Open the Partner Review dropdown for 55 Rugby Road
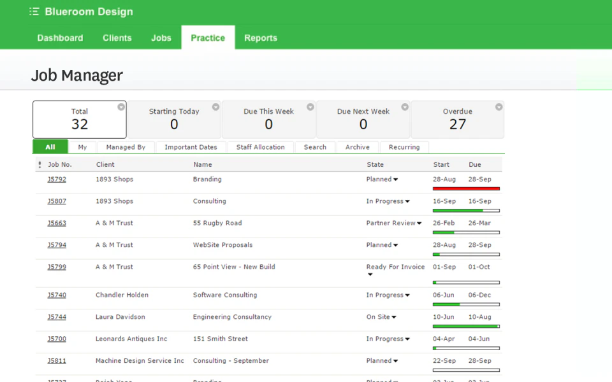This screenshot has width=612, height=382. 418,223
